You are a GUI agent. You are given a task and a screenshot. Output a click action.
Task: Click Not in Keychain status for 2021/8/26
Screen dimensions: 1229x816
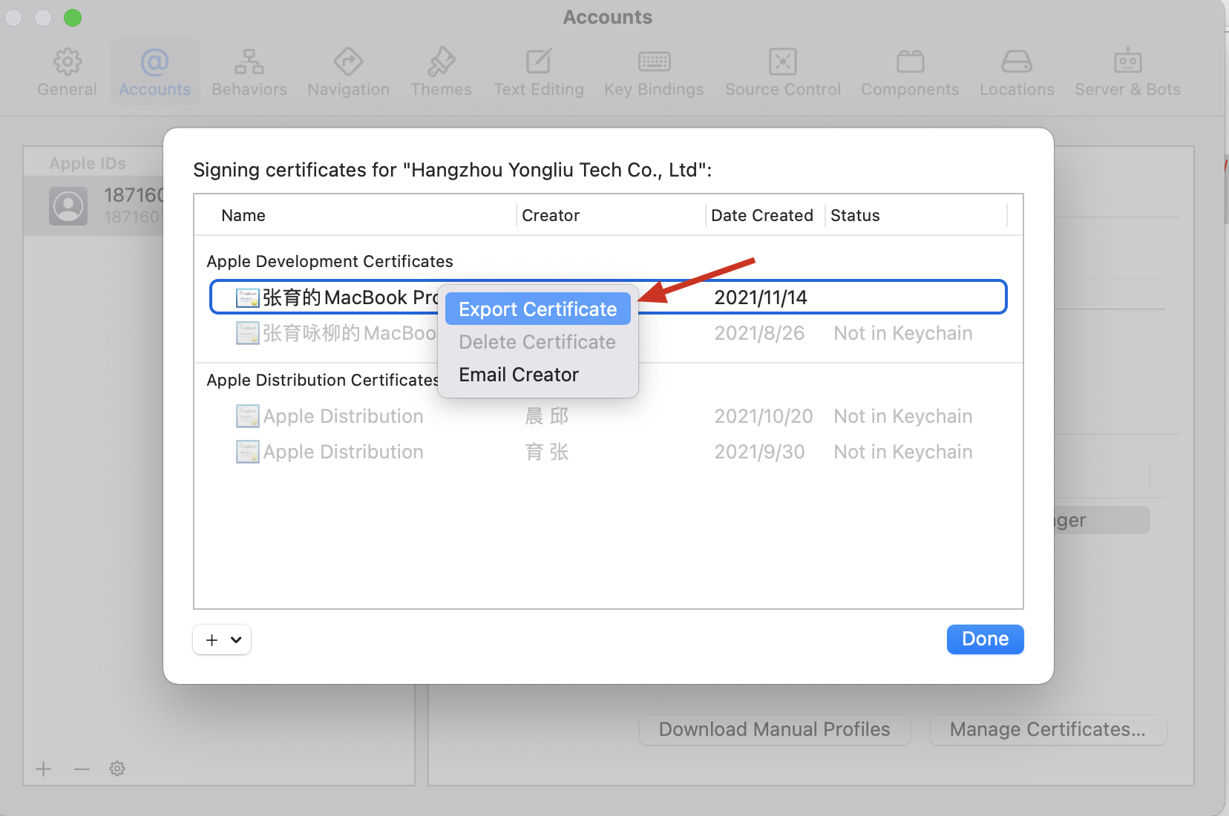tap(903, 333)
